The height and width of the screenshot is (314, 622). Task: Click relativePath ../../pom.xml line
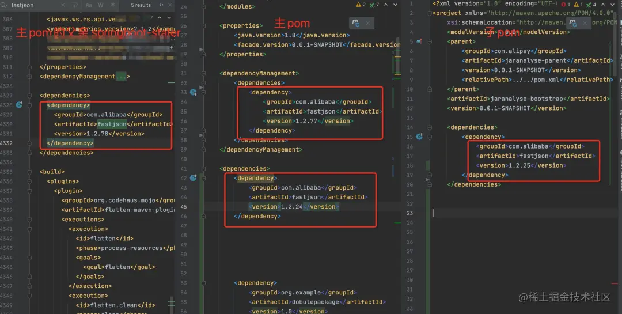(x=537, y=80)
